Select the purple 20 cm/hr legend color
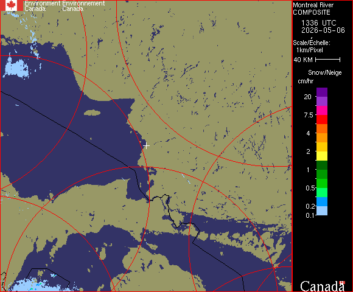This screenshot has height=292, width=353. 322,92
